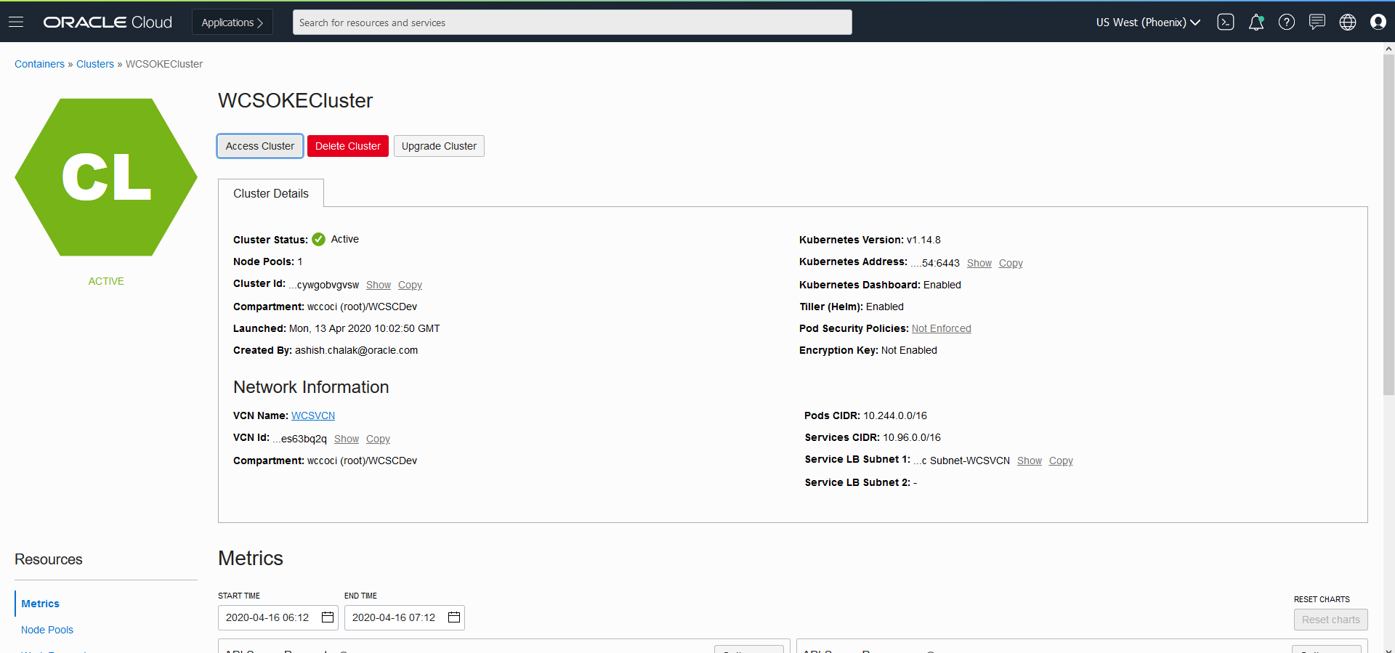
Task: Copy the Service LB Subnet 1 id
Action: point(1061,461)
